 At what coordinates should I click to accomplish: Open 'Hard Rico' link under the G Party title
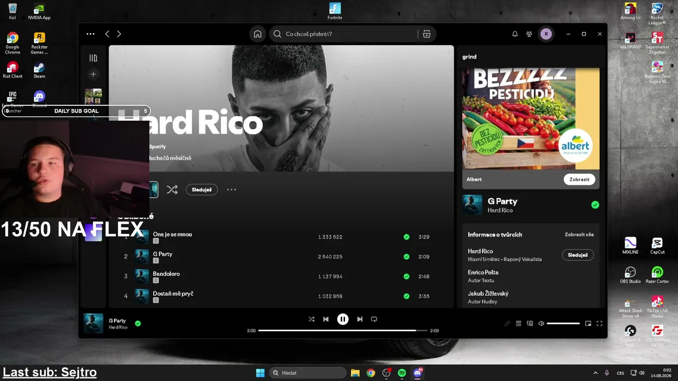(500, 210)
